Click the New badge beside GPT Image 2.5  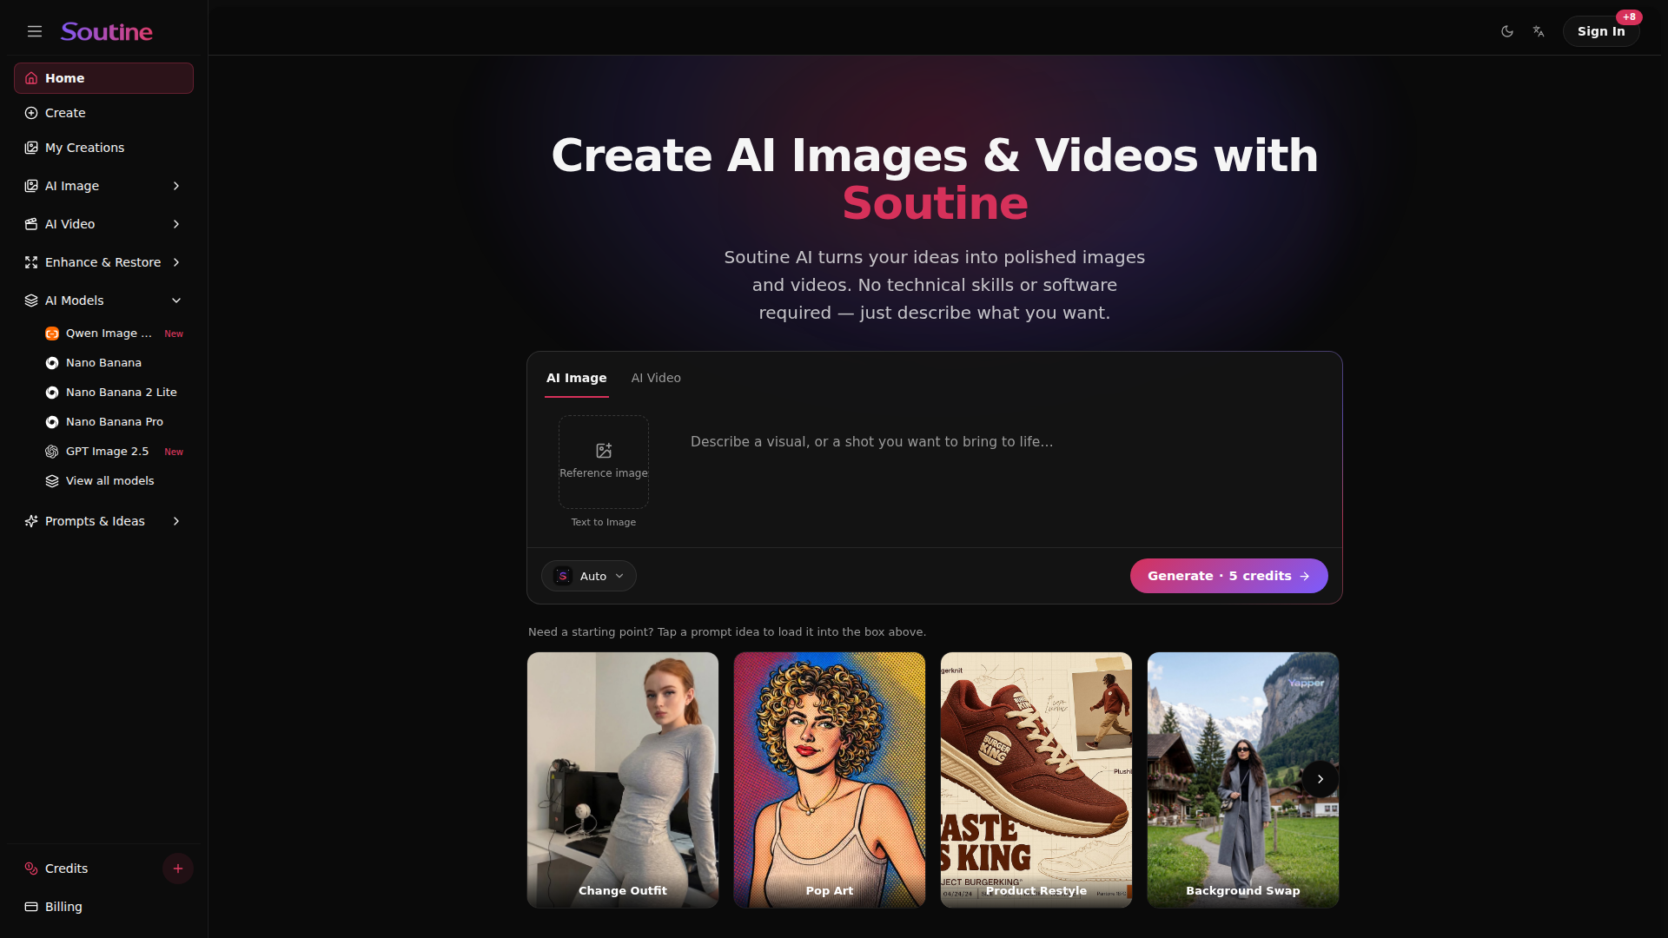[174, 452]
